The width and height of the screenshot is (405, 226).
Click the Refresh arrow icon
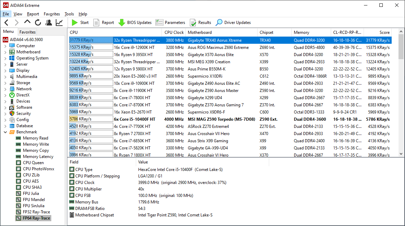point(38,23)
